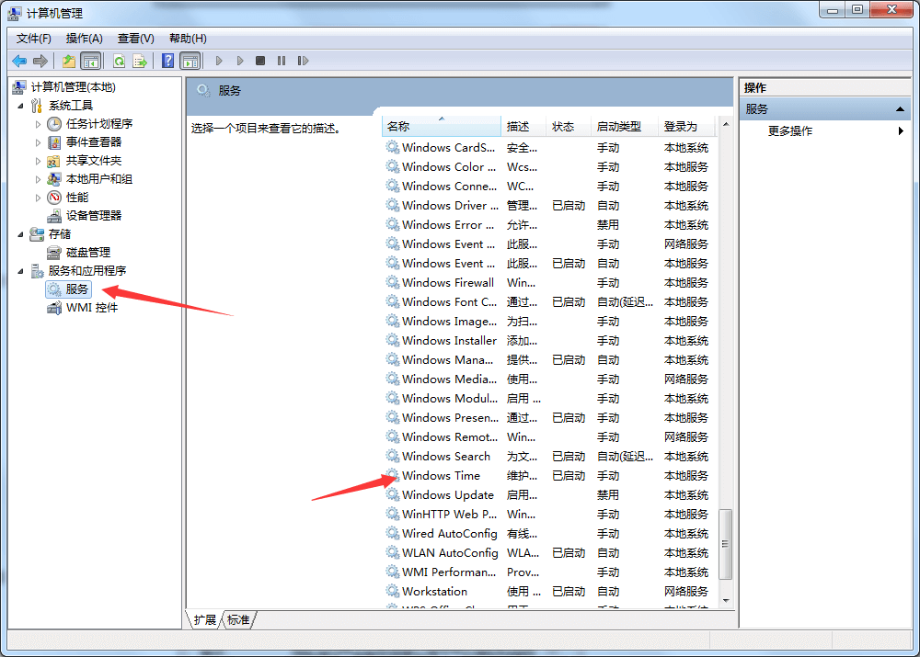Sort services by 登录为 column header
The image size is (920, 657).
point(687,127)
